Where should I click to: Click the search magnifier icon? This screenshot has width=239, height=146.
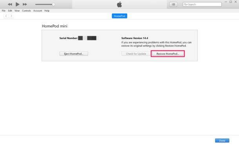click(x=185, y=4)
